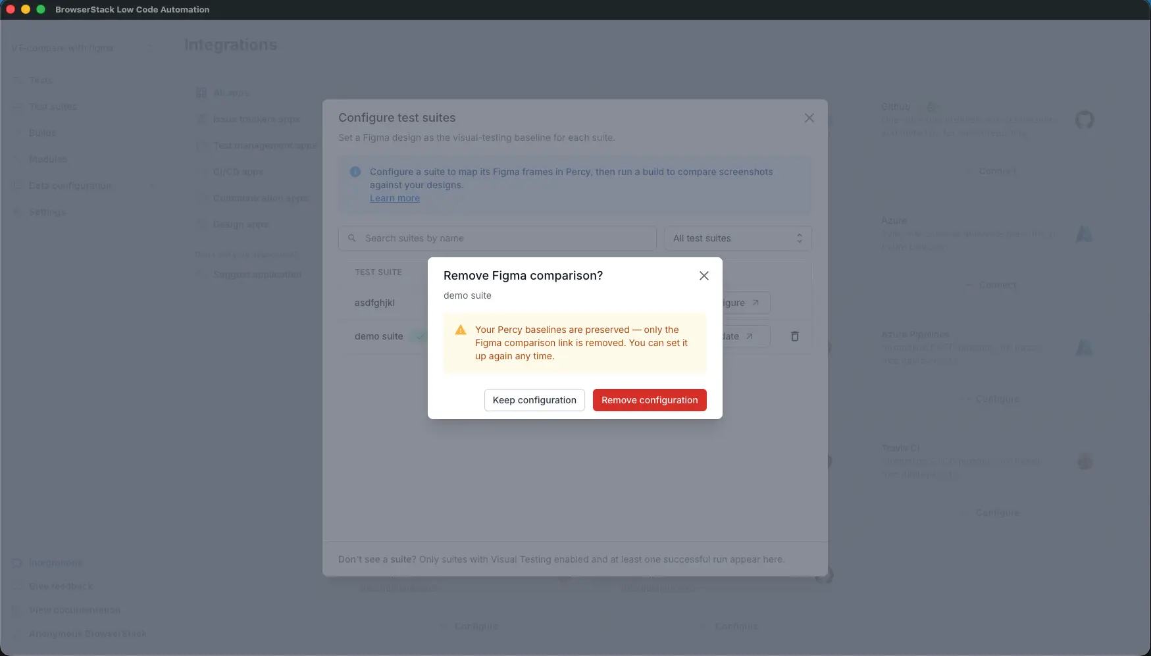Screen dimensions: 1151x656
Task: Click Anonymous BrowserStack account entry
Action: coord(88,634)
